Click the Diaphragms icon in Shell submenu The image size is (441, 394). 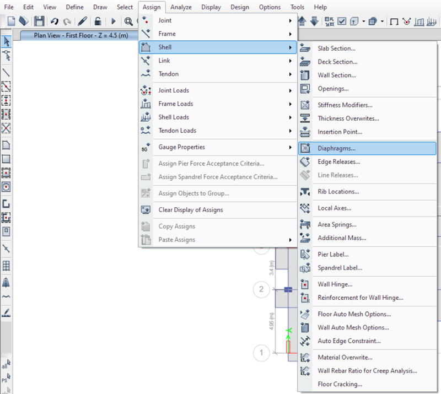tap(305, 148)
